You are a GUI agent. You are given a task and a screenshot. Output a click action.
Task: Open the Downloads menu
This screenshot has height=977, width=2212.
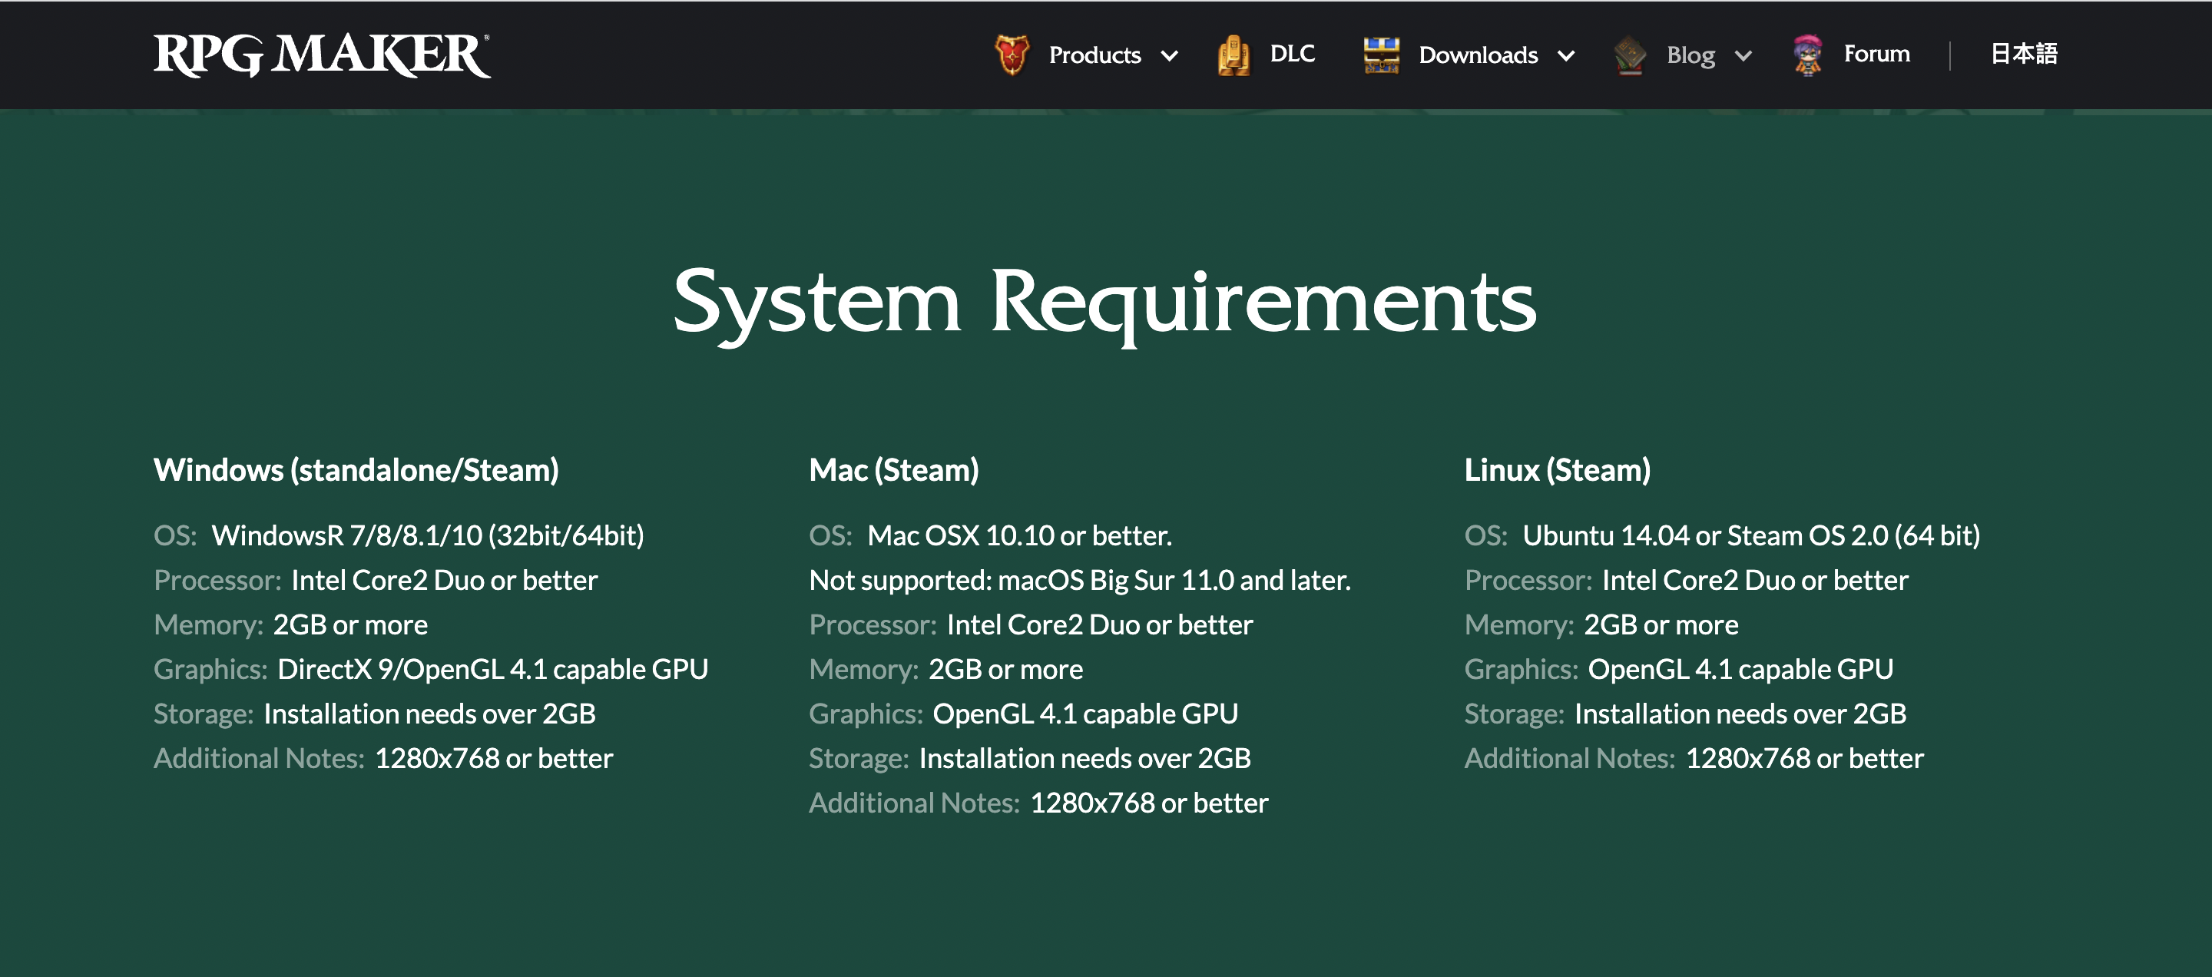[1478, 55]
